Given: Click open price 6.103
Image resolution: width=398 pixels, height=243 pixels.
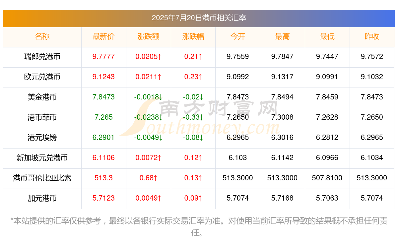Looking at the screenshot, I should (238, 158).
